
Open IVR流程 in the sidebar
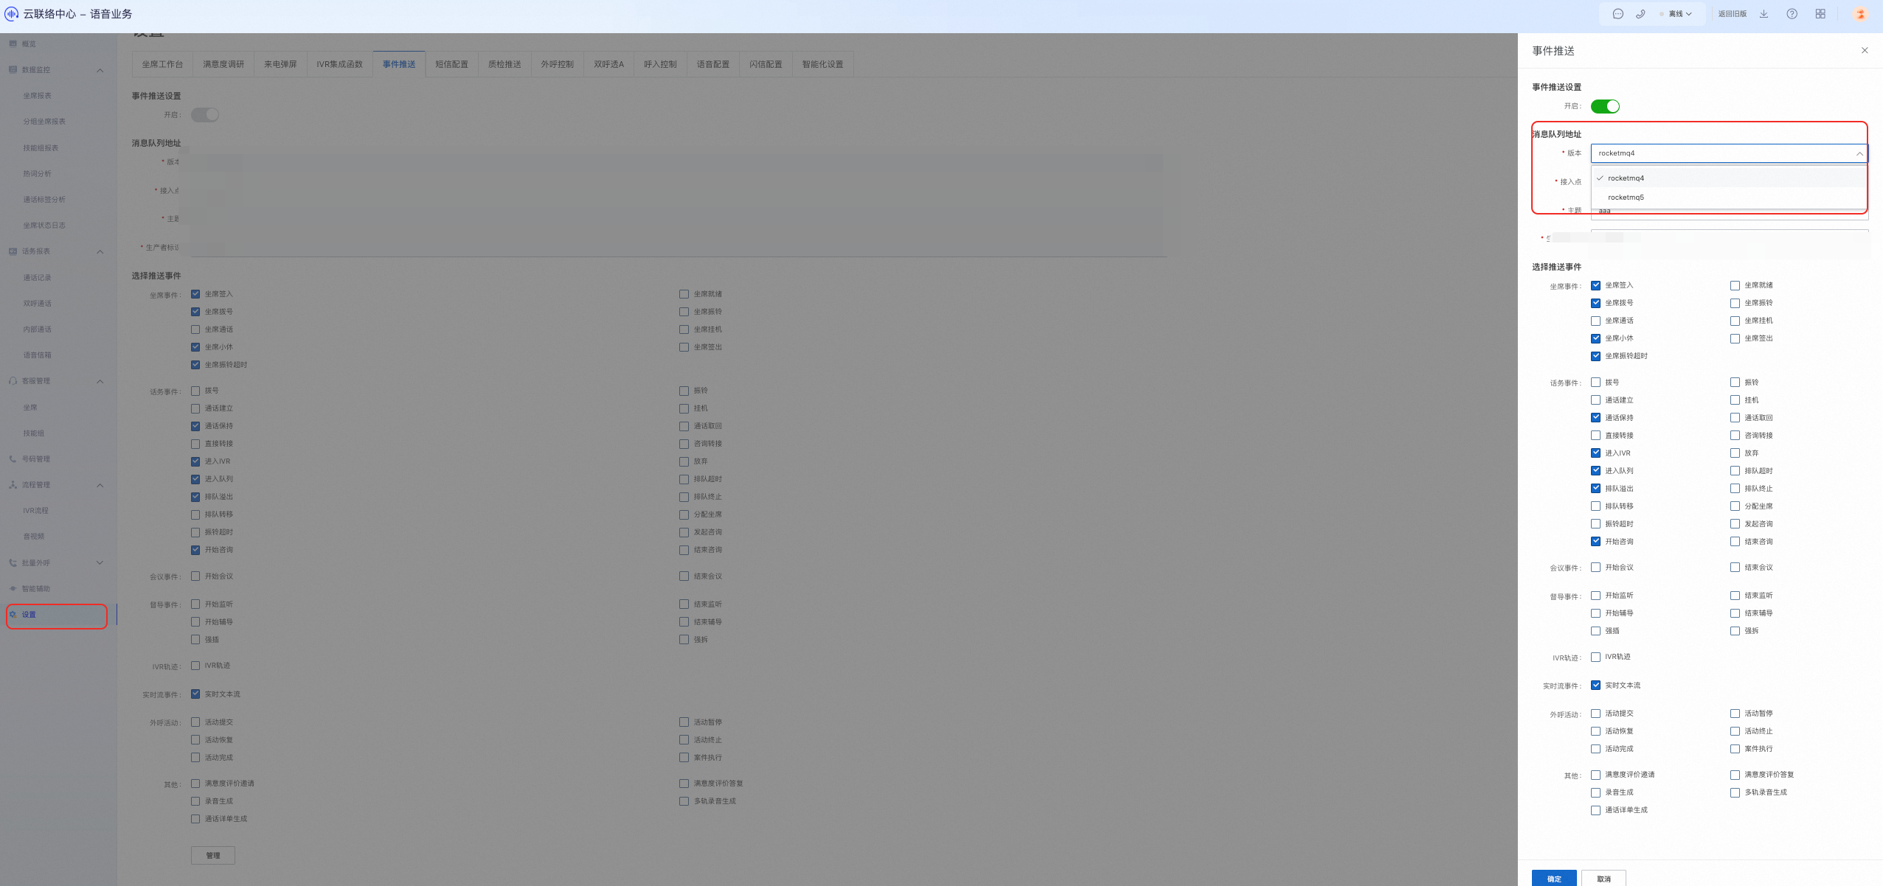35,511
